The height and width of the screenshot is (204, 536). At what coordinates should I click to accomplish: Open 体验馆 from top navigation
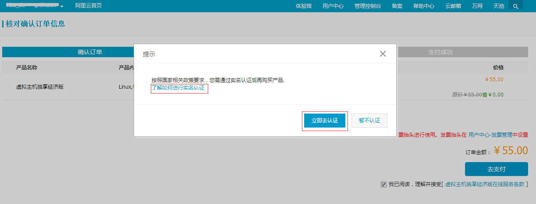point(304,6)
